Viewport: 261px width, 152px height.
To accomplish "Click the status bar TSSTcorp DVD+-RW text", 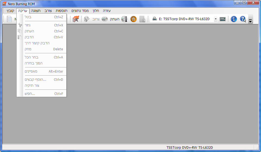I will 189,147.
